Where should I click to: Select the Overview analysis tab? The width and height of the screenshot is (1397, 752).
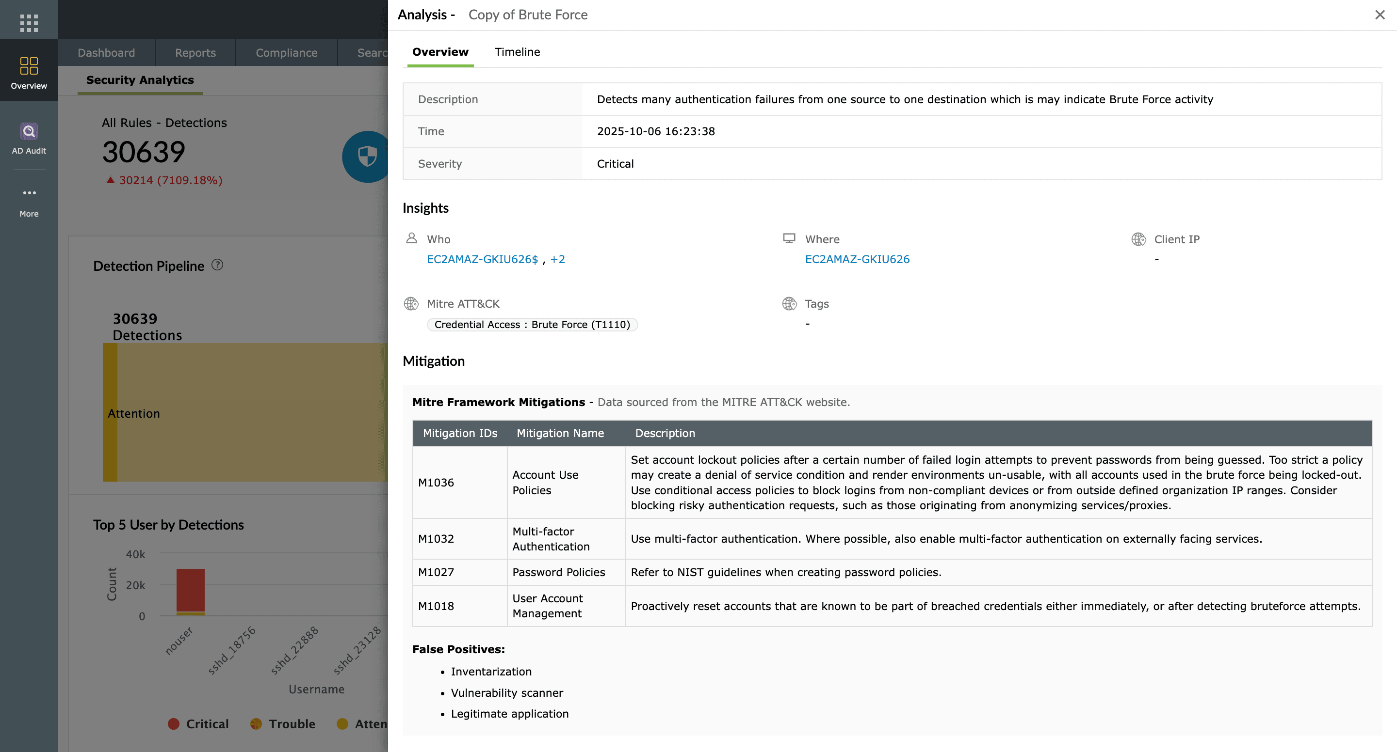coord(440,52)
